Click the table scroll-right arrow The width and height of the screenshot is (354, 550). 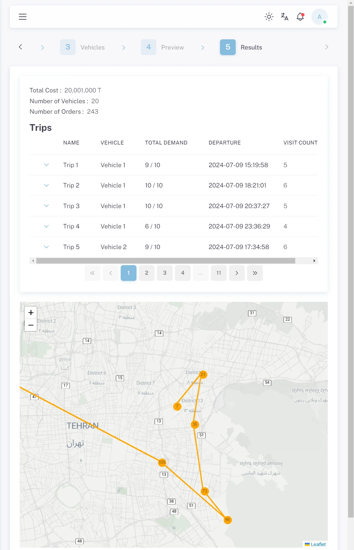click(x=314, y=261)
